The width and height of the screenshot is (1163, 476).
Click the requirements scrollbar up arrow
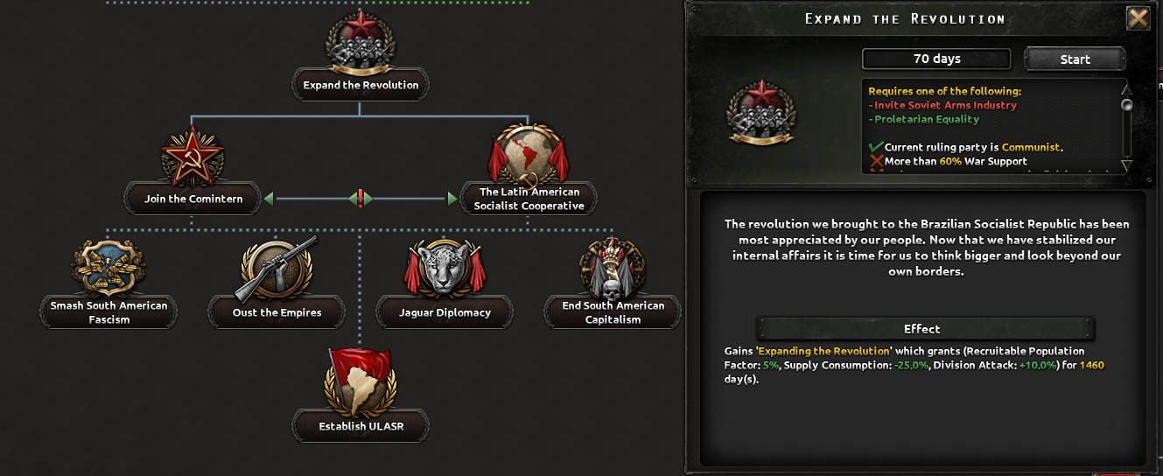(x=1126, y=87)
